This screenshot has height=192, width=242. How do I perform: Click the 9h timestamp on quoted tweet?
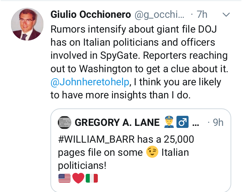click(x=218, y=123)
